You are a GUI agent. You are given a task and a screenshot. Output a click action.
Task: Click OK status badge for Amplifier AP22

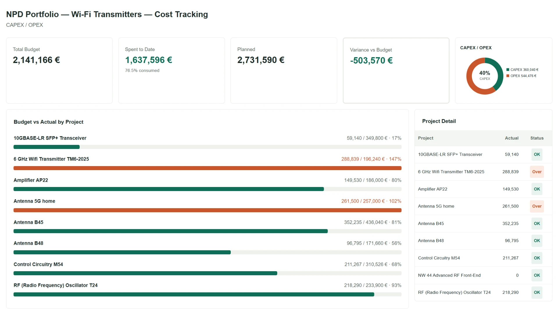click(537, 189)
